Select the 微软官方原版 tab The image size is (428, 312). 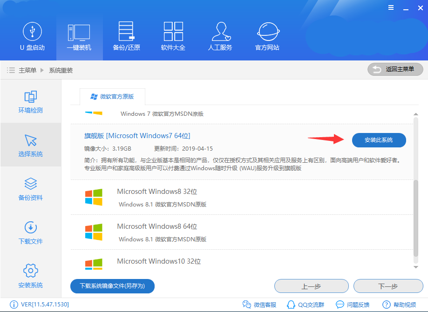[112, 96]
